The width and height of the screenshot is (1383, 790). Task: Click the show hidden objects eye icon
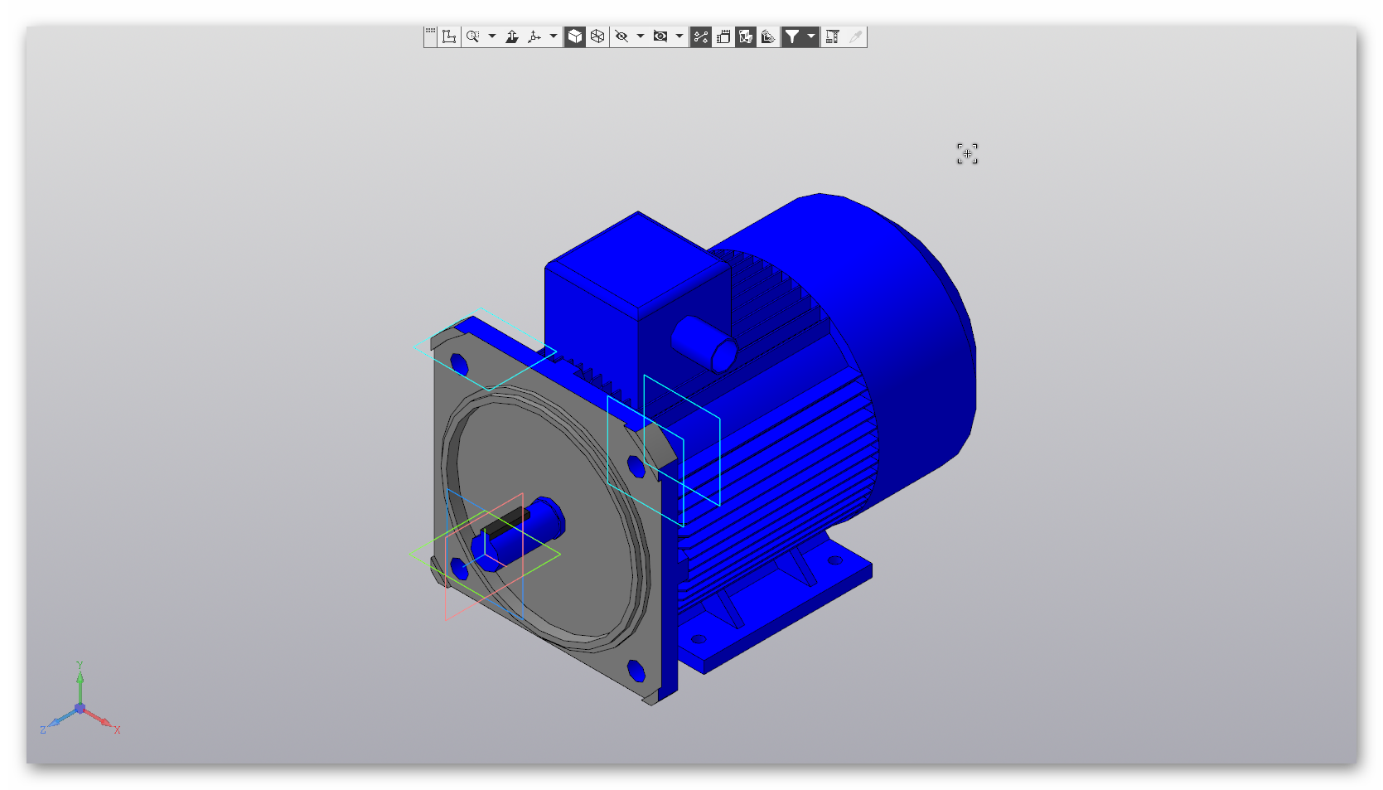click(x=660, y=36)
